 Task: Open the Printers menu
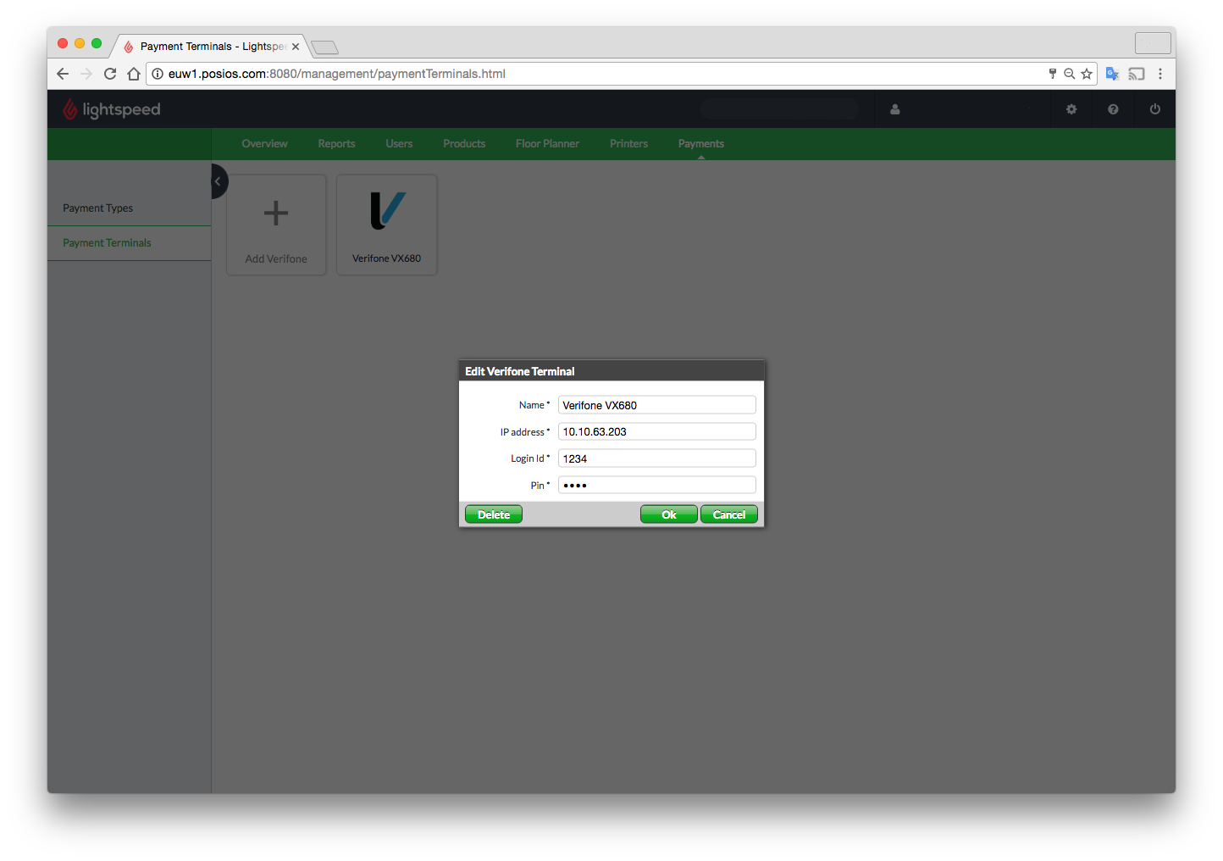[628, 144]
